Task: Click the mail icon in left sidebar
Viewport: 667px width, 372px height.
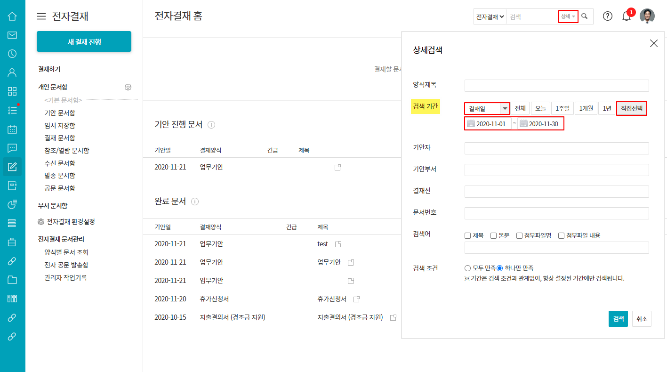Action: pyautogui.click(x=12, y=35)
